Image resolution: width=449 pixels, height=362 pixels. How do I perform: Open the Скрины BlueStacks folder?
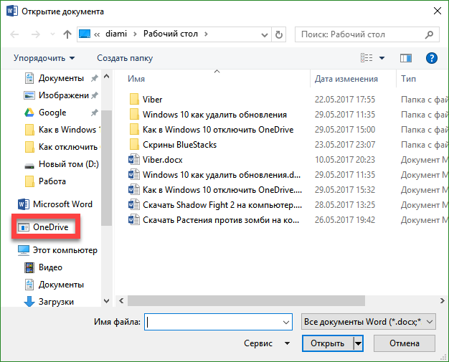[x=179, y=145]
